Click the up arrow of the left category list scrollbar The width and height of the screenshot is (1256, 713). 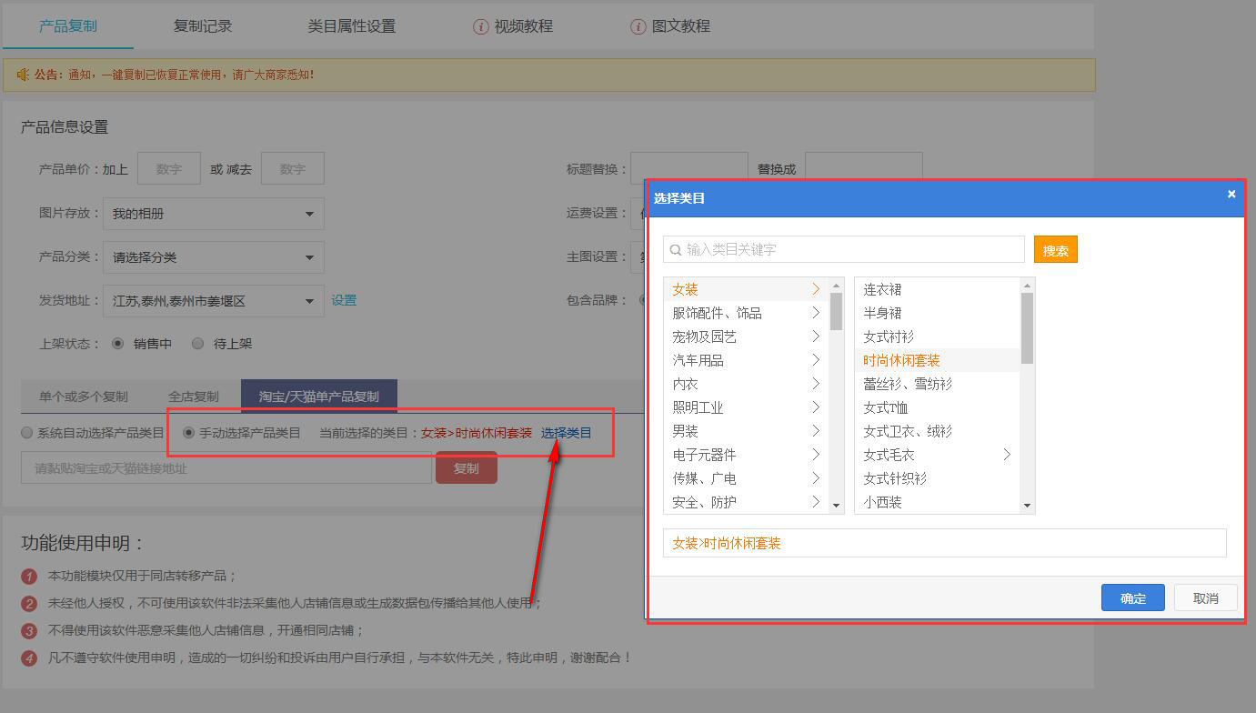coord(837,286)
